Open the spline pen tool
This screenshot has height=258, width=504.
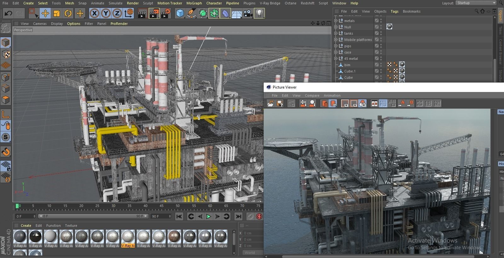[191, 13]
